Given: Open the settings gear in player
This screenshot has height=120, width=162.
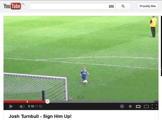Looking at the screenshot, I should [x=122, y=106].
